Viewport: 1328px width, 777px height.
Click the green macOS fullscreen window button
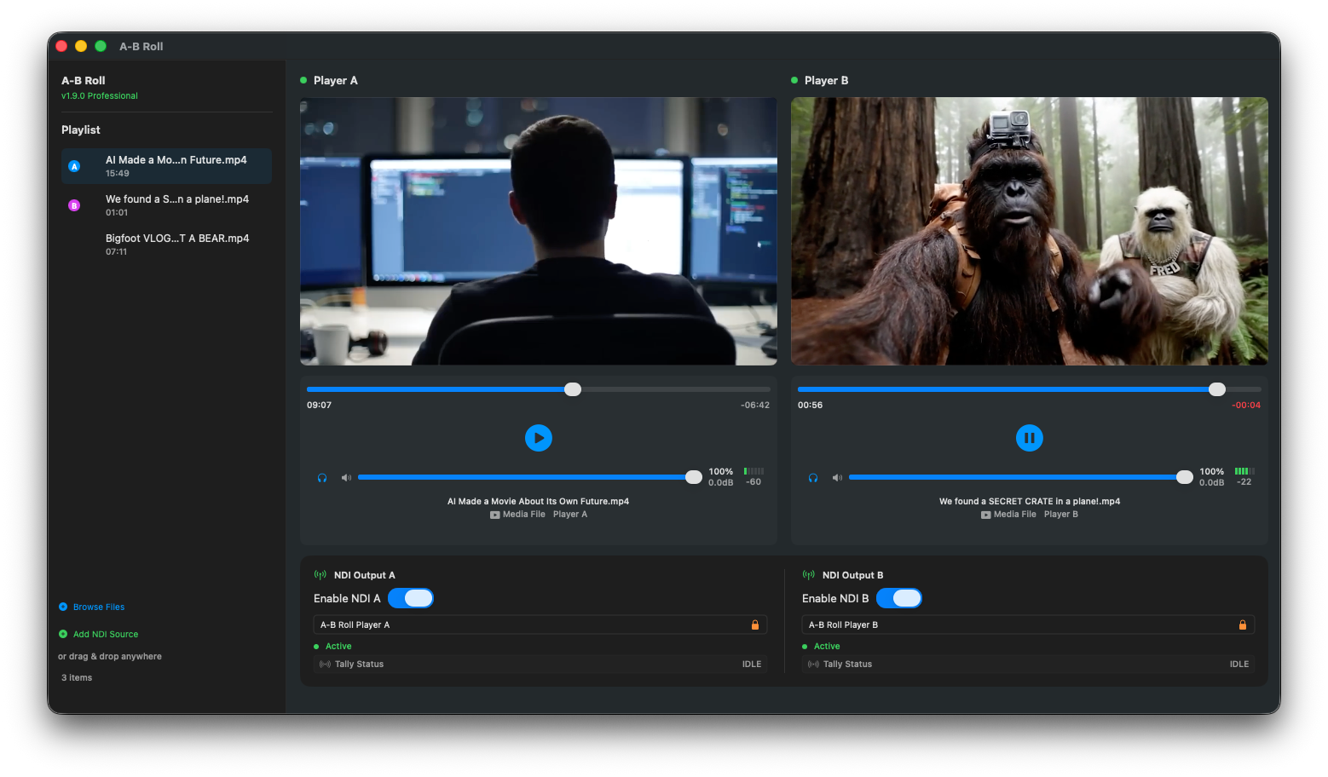[x=101, y=46]
